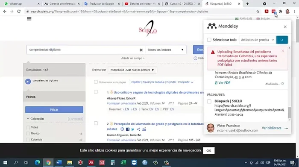
Task: Collapse the Colección filter section
Action: (x=28, y=119)
